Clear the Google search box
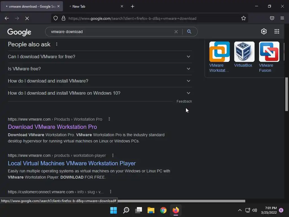Screen dimensions: 289x217 [x=176, y=32]
